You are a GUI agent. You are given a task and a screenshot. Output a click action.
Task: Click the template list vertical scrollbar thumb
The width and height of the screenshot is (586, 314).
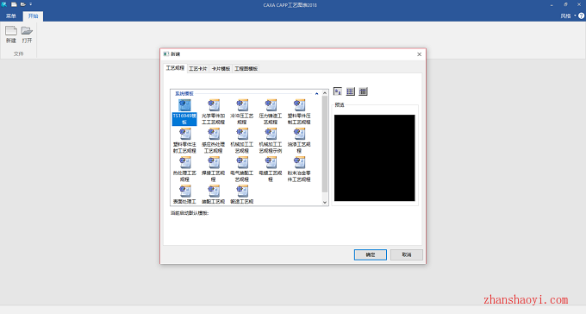click(x=324, y=144)
